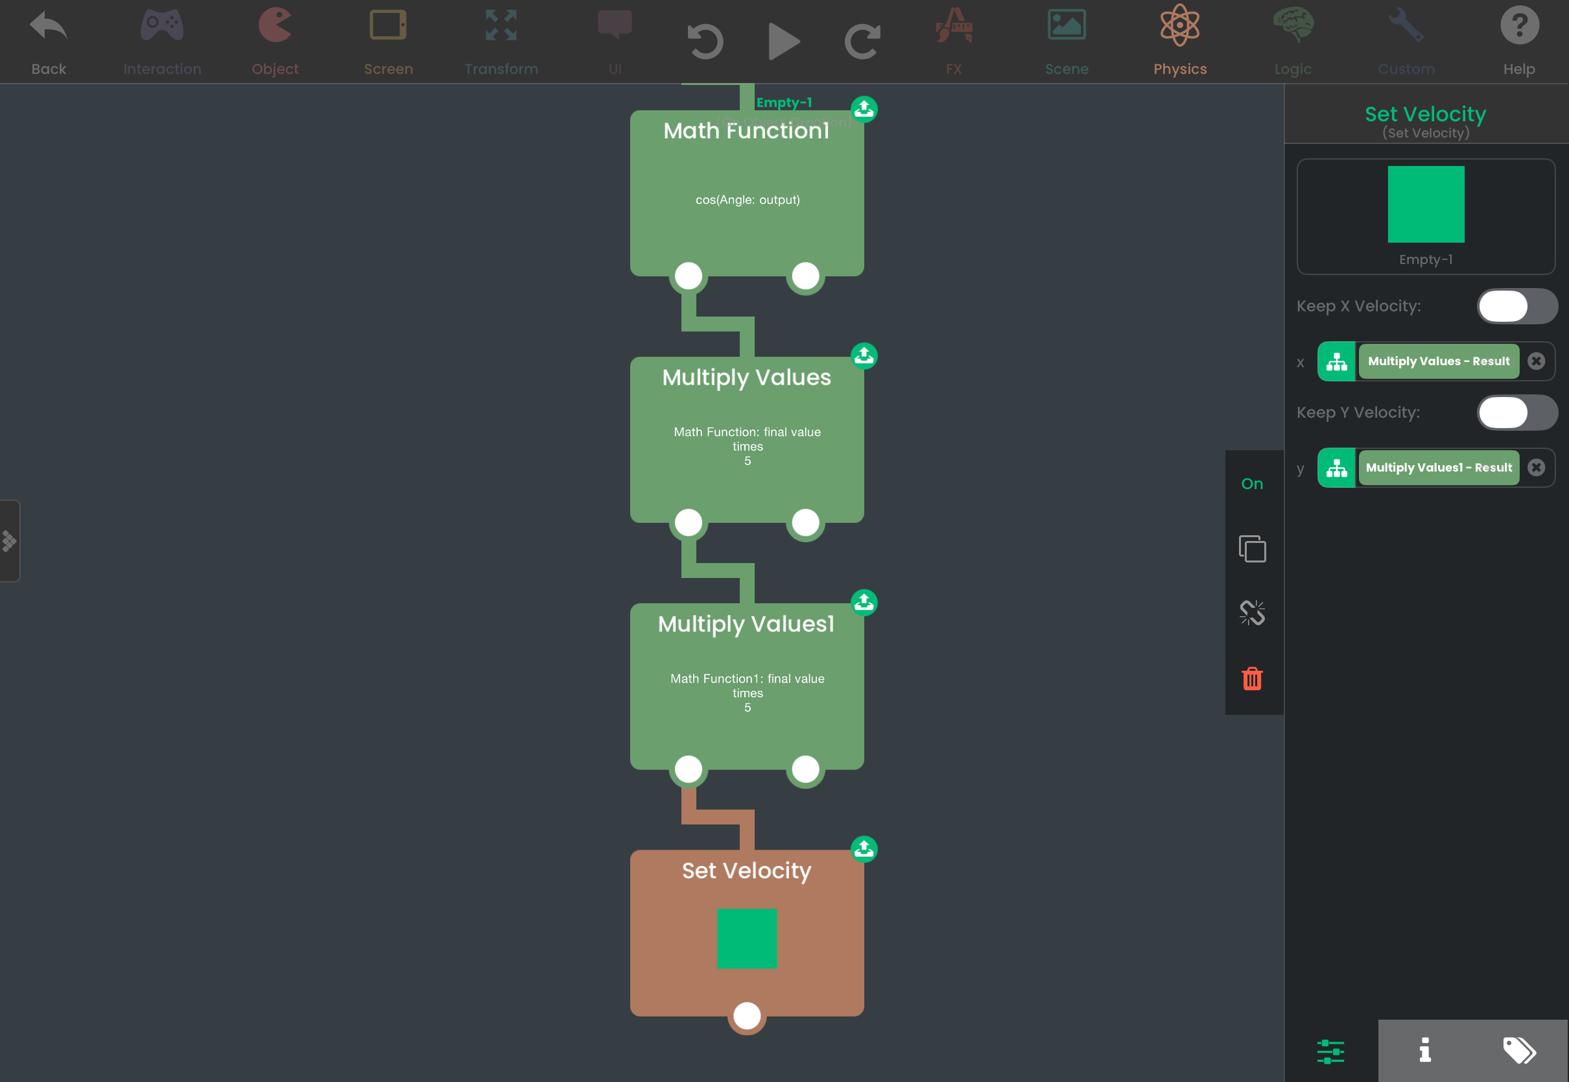The width and height of the screenshot is (1569, 1082).
Task: Click the delete trash icon
Action: pos(1252,678)
